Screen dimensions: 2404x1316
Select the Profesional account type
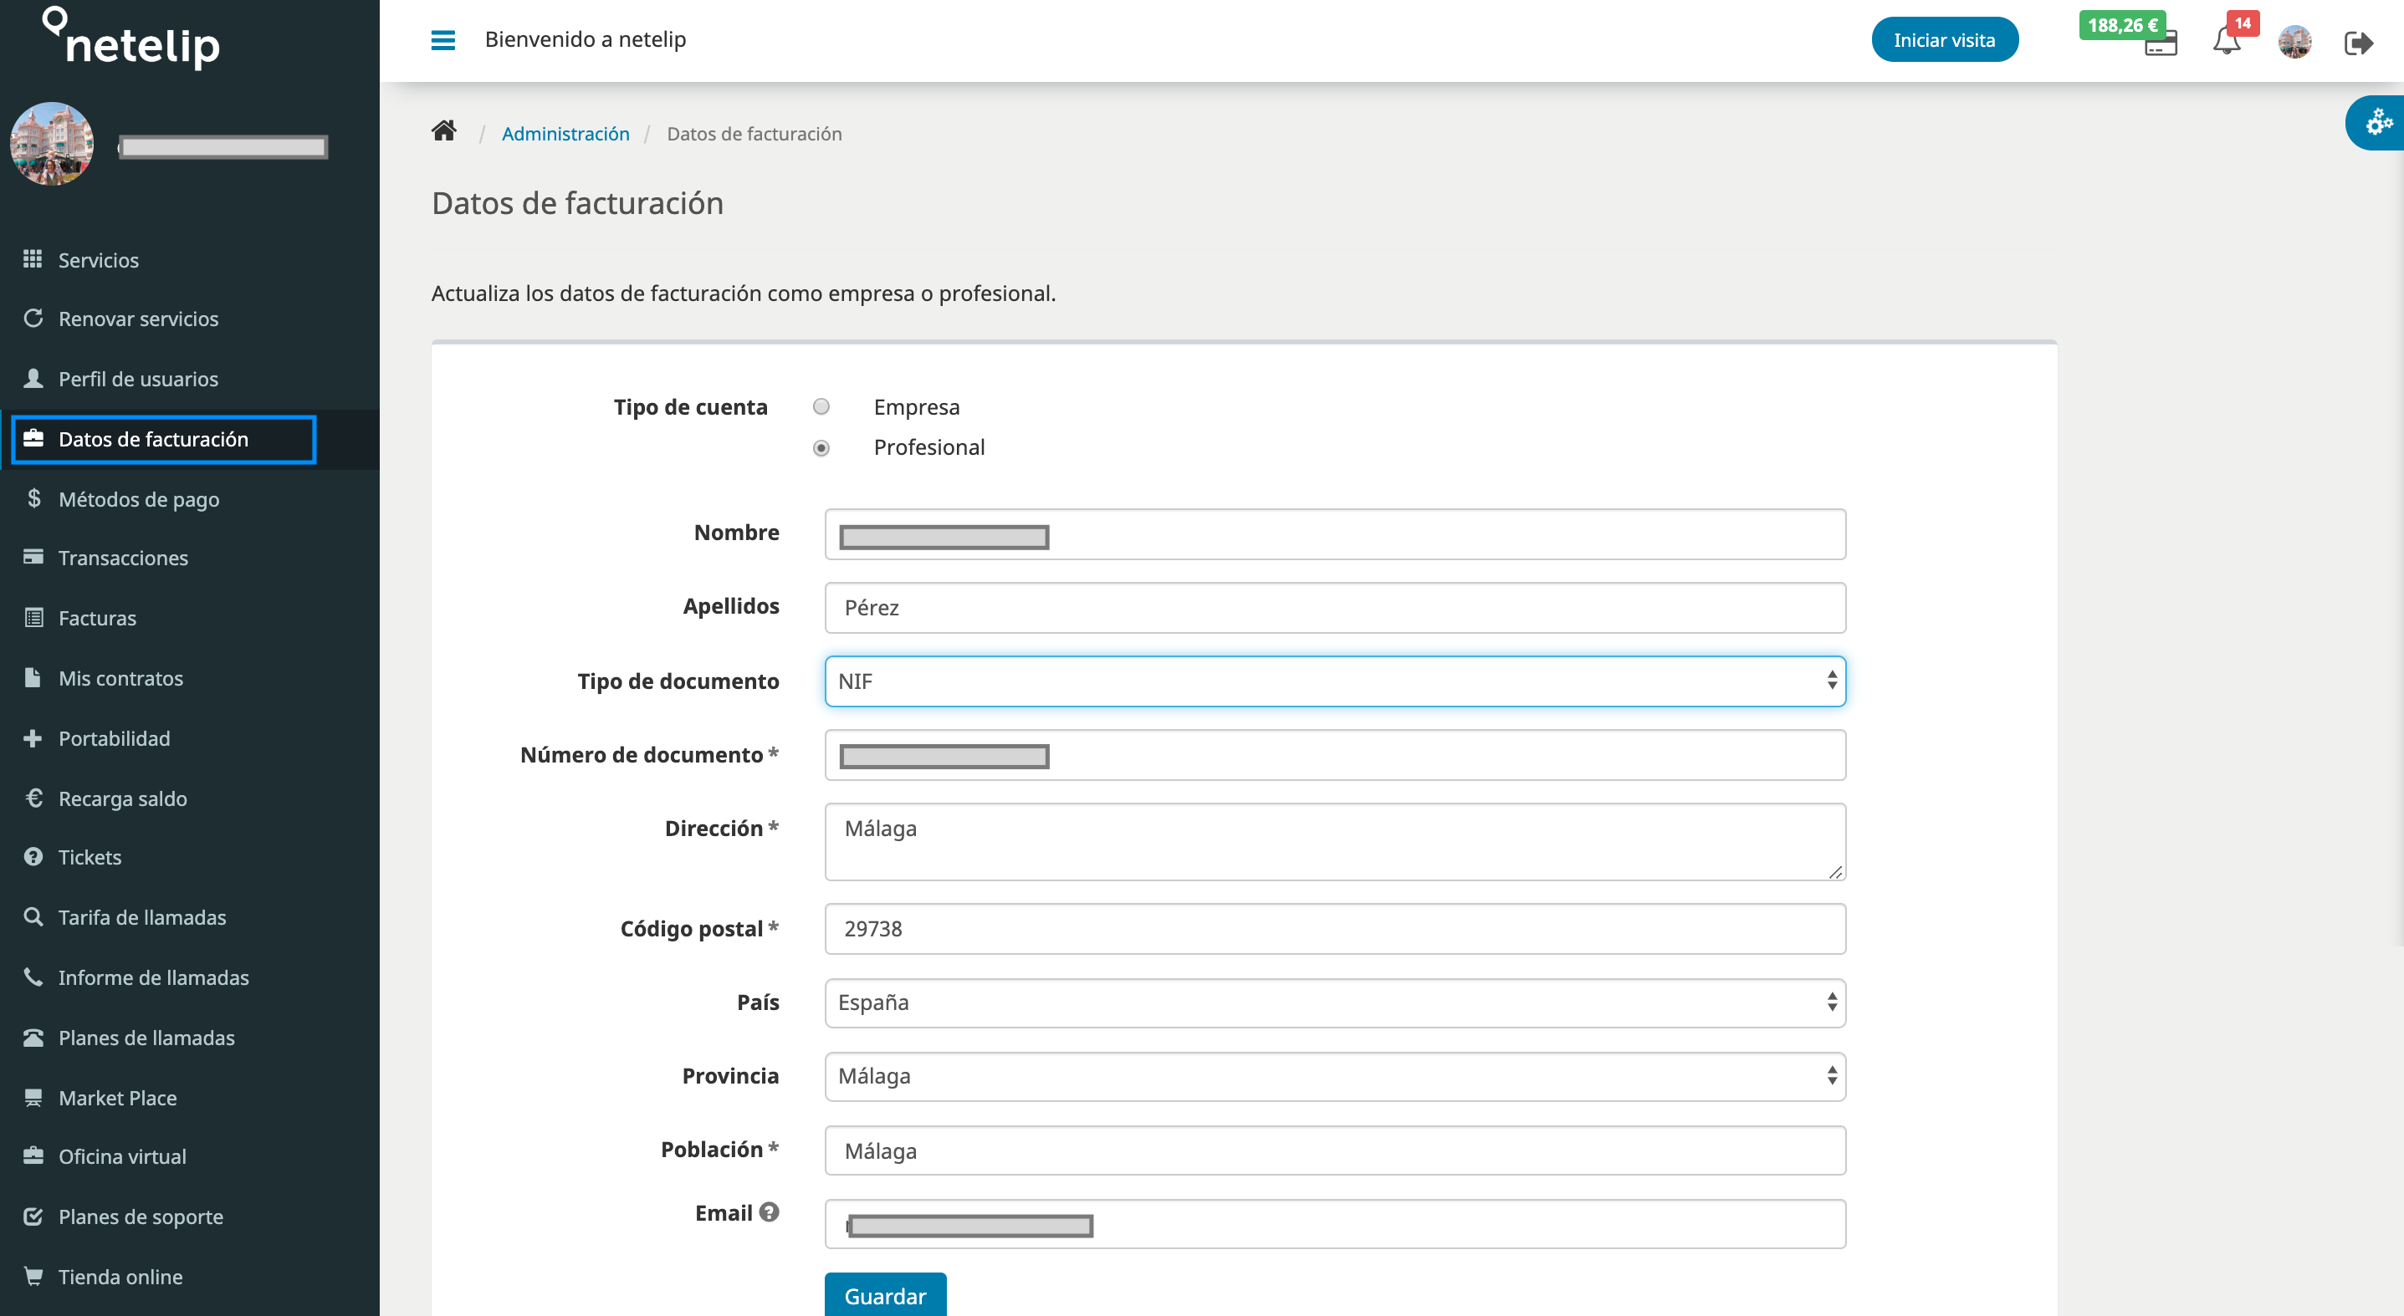pos(822,447)
